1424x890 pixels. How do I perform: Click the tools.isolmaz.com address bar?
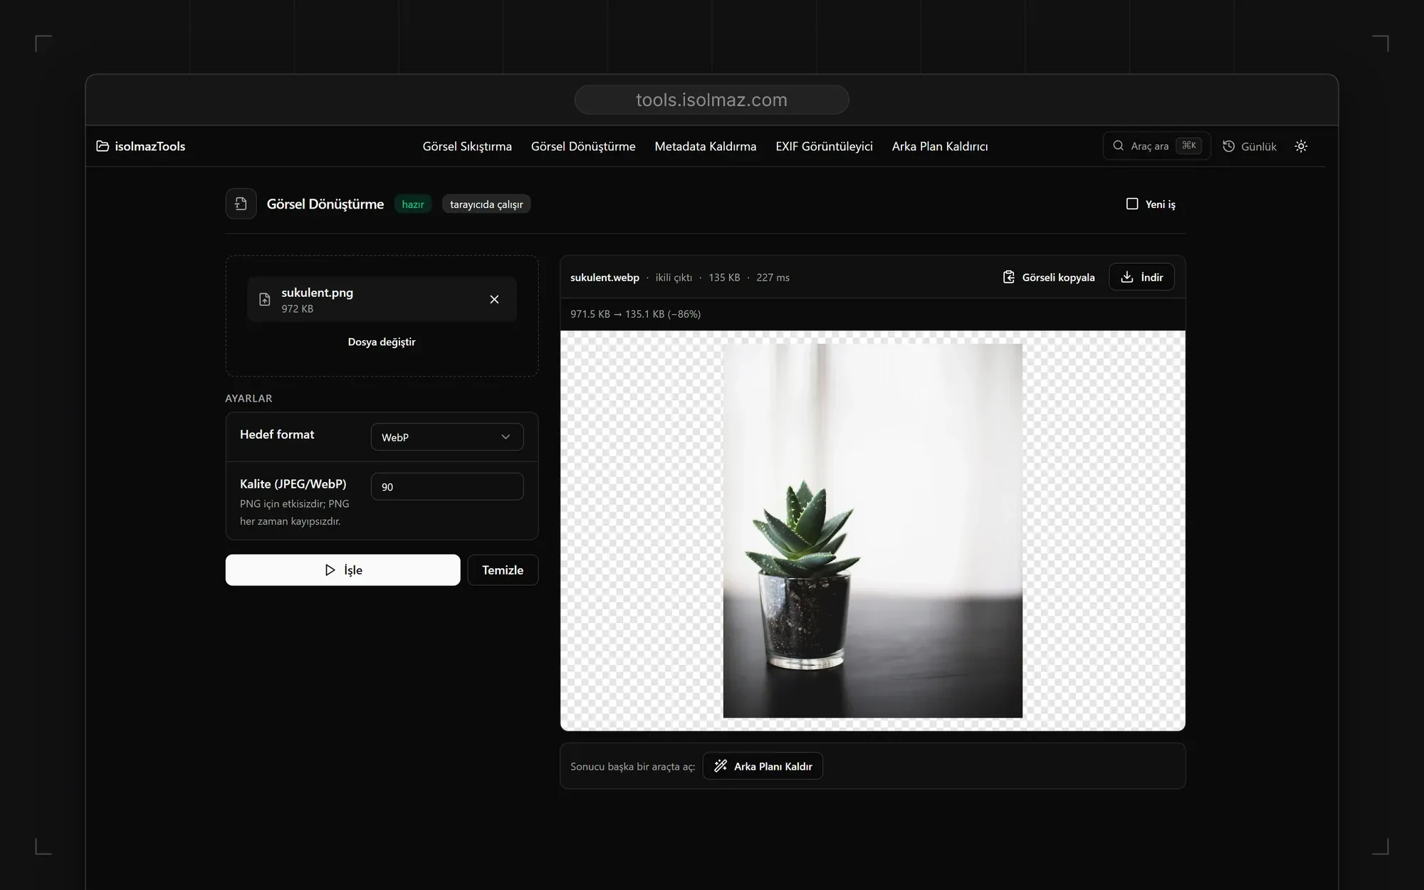(712, 100)
